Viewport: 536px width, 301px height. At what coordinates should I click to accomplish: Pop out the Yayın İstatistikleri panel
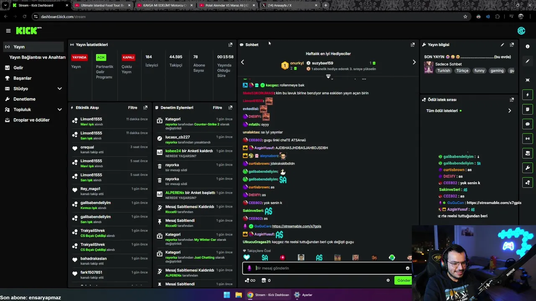pyautogui.click(x=230, y=45)
